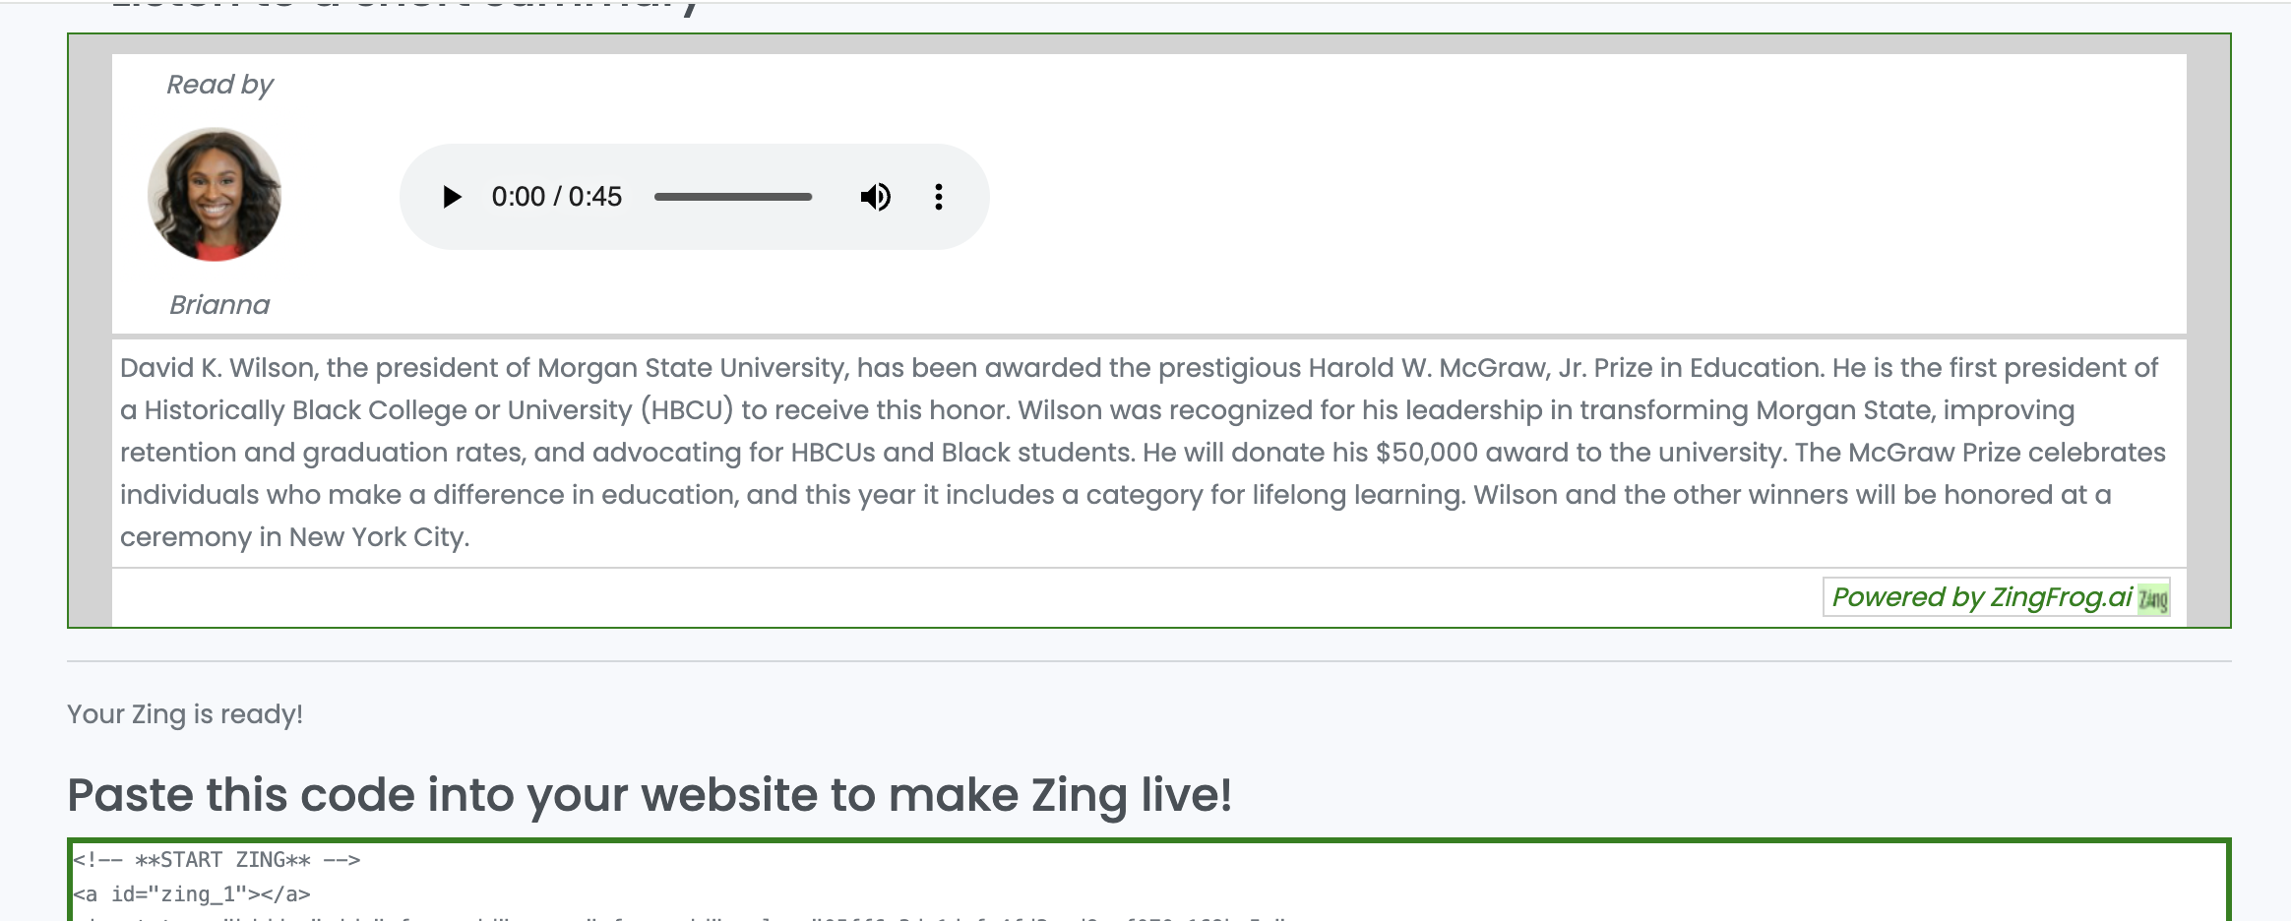Click the Your Zing is ready message
2291x921 pixels.
185,714
